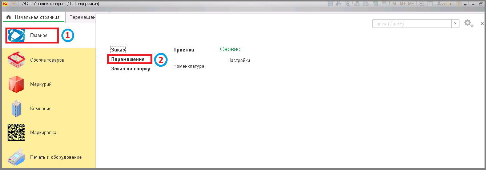Open the calculator icon in title bar
This screenshot has width=486, height=170.
375,4
